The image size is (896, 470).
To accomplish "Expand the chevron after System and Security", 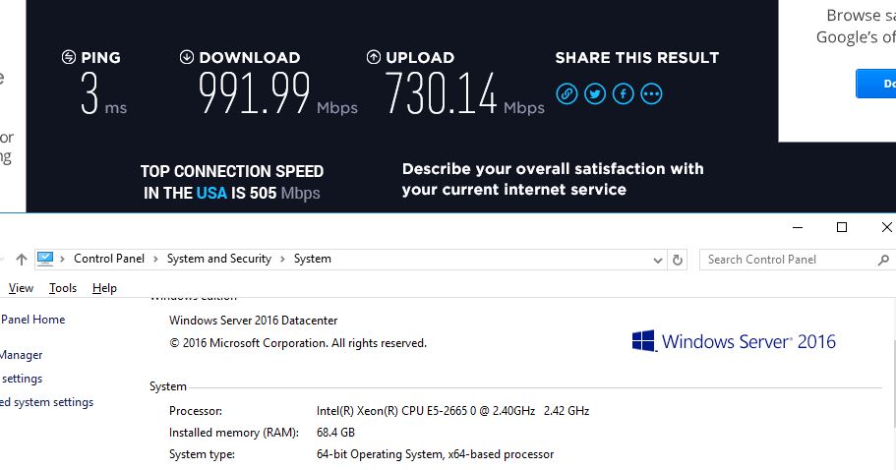I will click(281, 259).
